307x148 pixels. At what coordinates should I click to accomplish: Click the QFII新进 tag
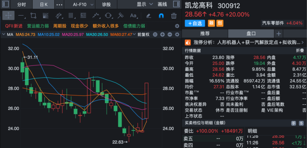point(14,26)
